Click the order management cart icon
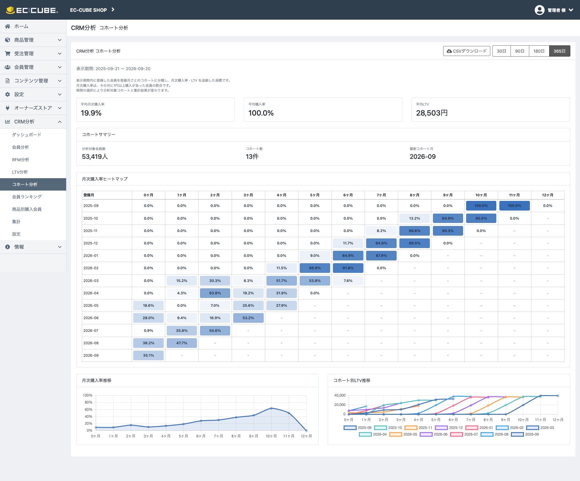This screenshot has height=481, width=580. pos(8,54)
